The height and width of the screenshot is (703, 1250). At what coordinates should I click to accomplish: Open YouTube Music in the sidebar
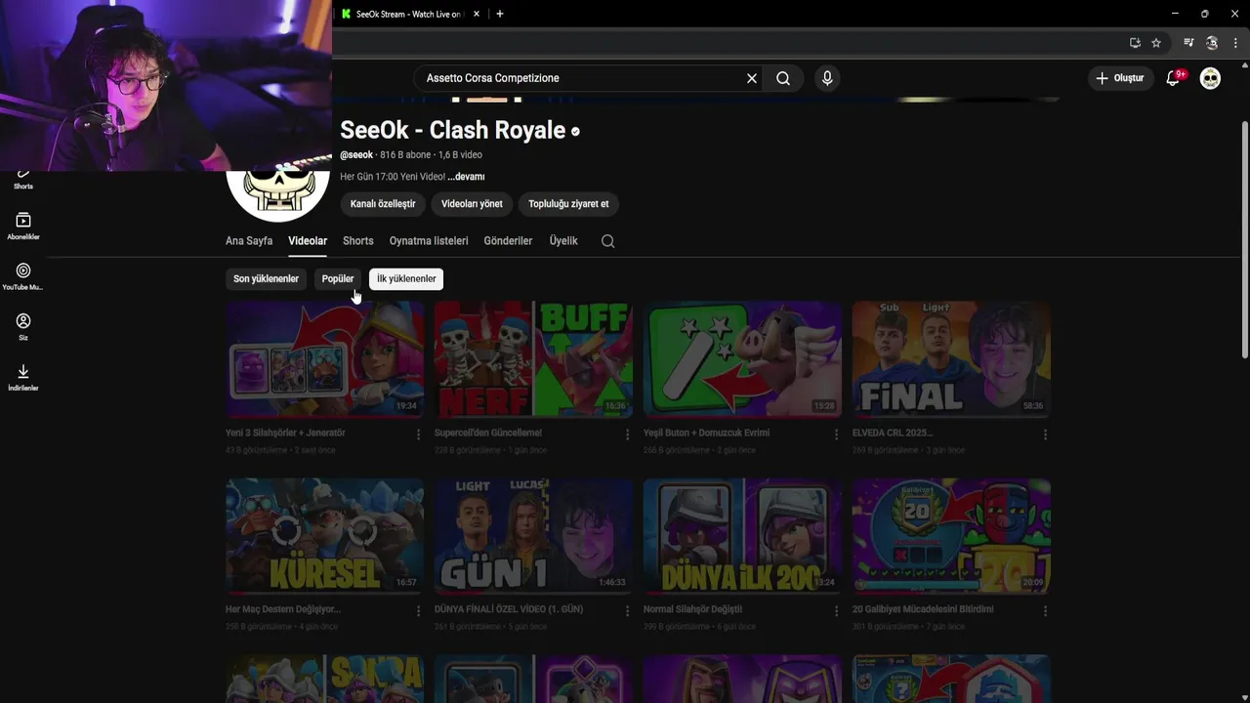(x=23, y=276)
